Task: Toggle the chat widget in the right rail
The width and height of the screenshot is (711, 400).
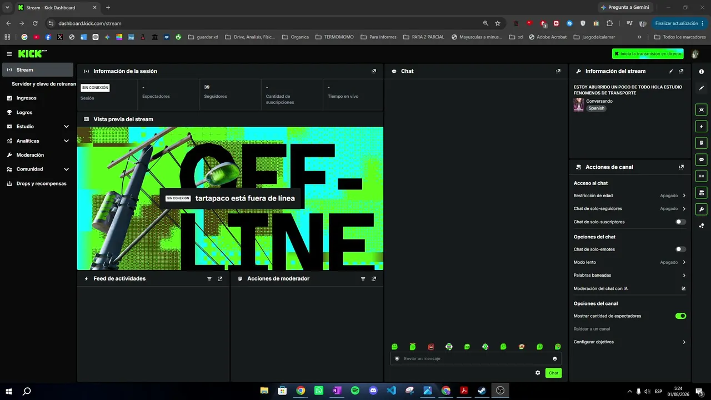Action: tap(702, 159)
